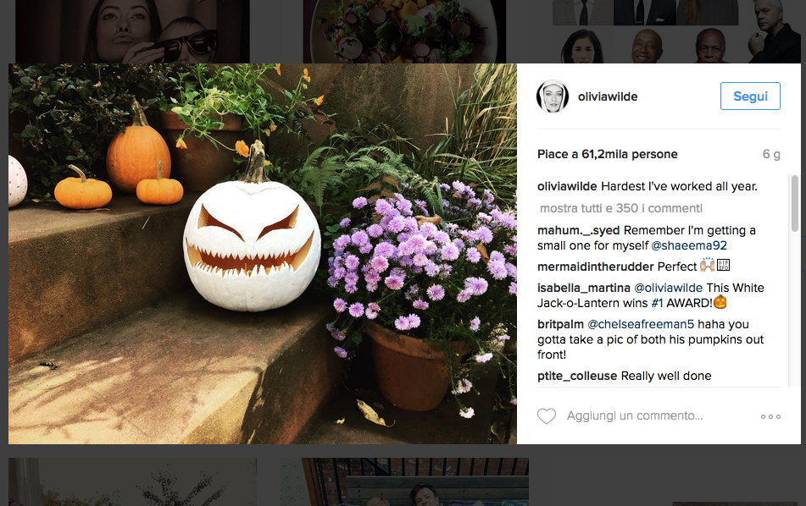Open the @chelseafreeman5 mention
The width and height of the screenshot is (806, 506).
pos(641,324)
